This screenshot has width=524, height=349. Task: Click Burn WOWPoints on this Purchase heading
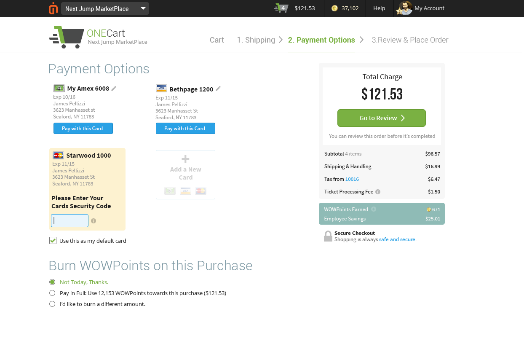point(150,266)
